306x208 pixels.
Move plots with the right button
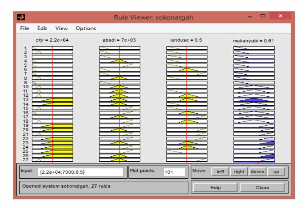coord(239,172)
